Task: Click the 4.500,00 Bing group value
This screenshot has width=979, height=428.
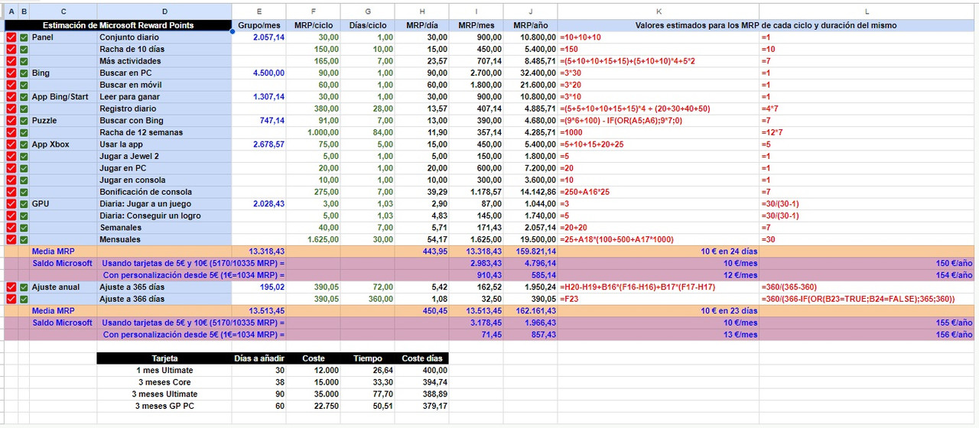Action: tap(259, 73)
